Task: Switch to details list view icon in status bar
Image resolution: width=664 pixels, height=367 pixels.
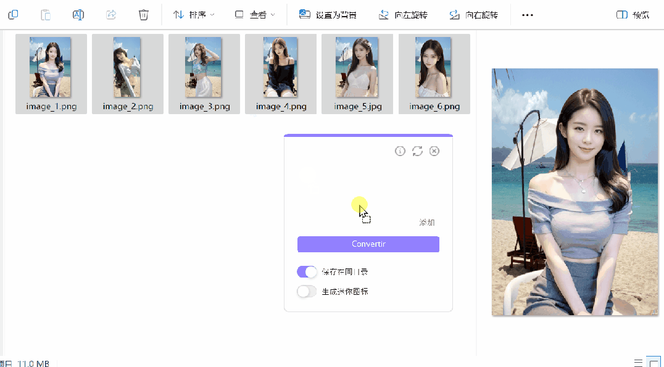Action: tap(638, 363)
